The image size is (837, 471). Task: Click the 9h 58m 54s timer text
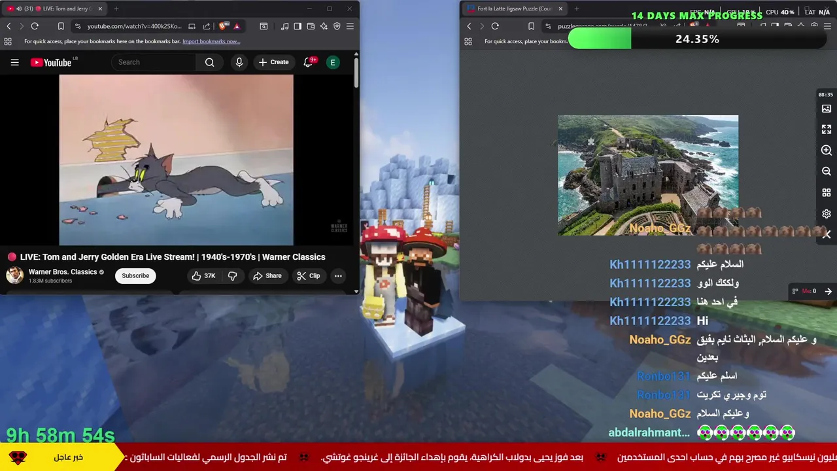point(60,435)
